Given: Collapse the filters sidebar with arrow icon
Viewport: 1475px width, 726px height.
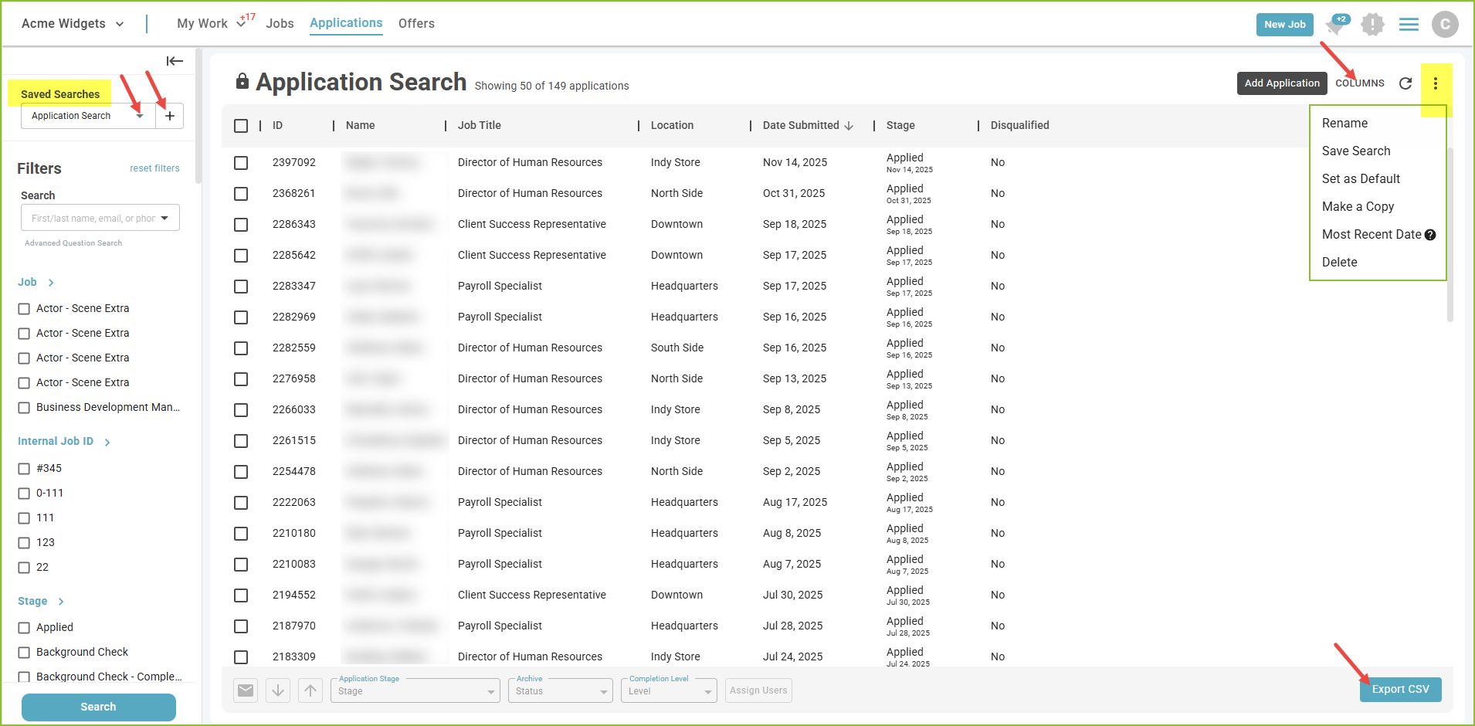Looking at the screenshot, I should pyautogui.click(x=175, y=61).
